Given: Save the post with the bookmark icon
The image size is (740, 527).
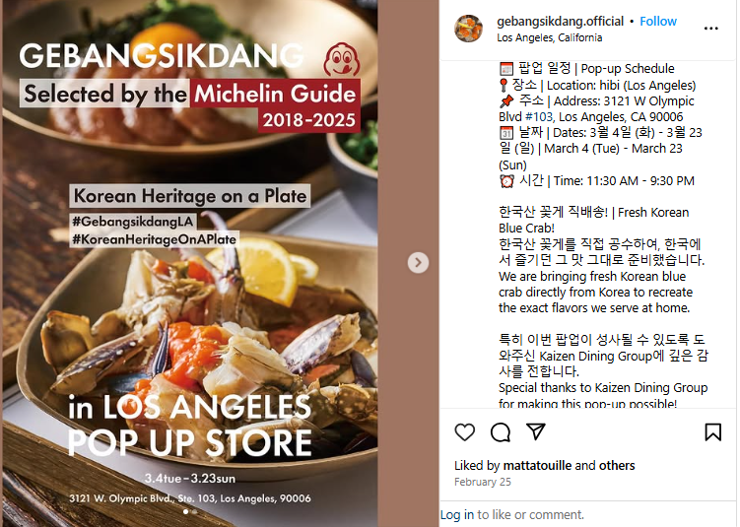Looking at the screenshot, I should pyautogui.click(x=712, y=432).
